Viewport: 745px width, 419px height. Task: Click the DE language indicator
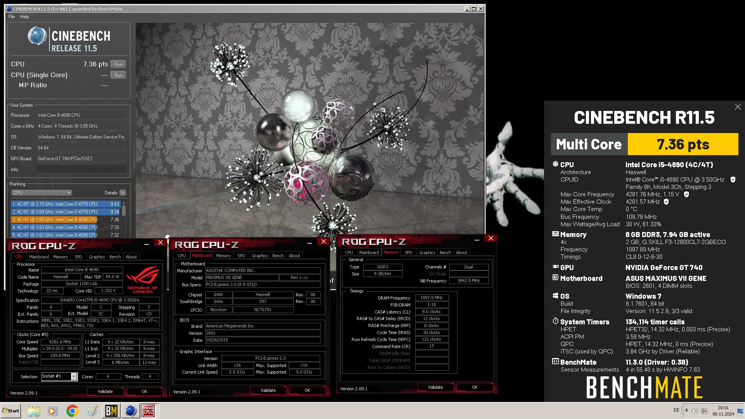(677, 410)
